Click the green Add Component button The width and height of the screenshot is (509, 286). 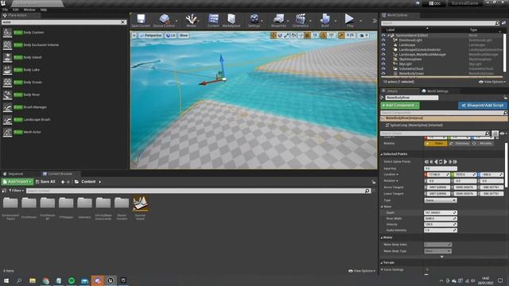tap(400, 106)
